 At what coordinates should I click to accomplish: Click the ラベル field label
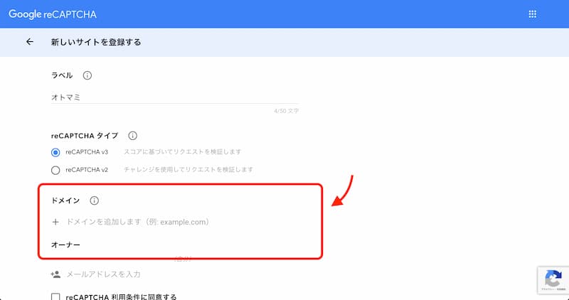point(62,75)
